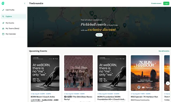Open My Teams (Beta) in the sidebar
This screenshot has width=171, height=102.
(x=14, y=28)
